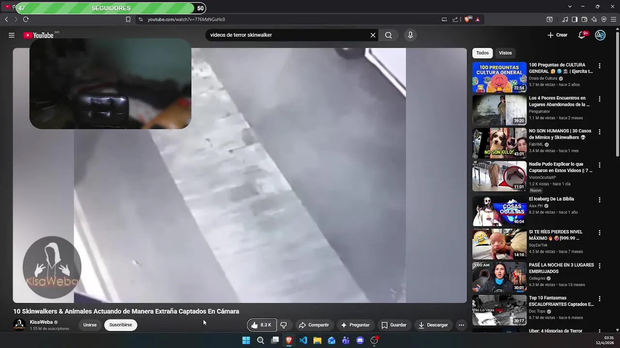
Task: Open the Brave VPN shield icon
Action: (x=604, y=19)
